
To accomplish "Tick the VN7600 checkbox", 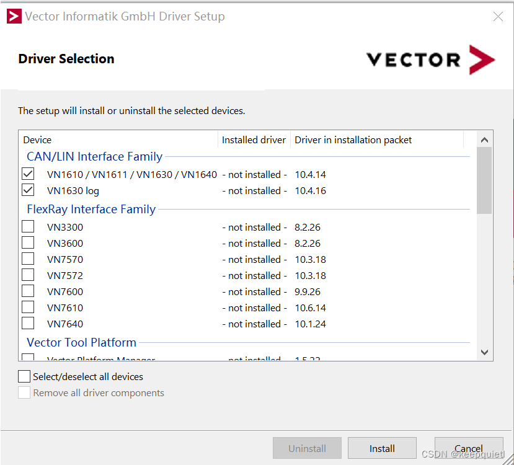I will pyautogui.click(x=28, y=291).
